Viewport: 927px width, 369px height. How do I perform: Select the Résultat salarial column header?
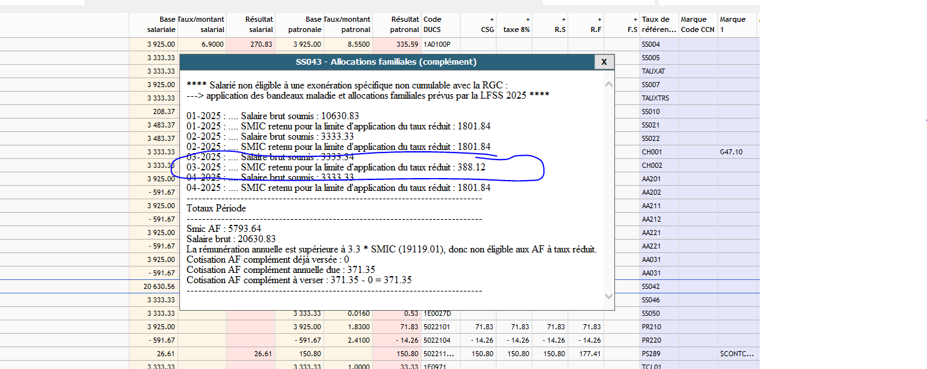pyautogui.click(x=250, y=24)
